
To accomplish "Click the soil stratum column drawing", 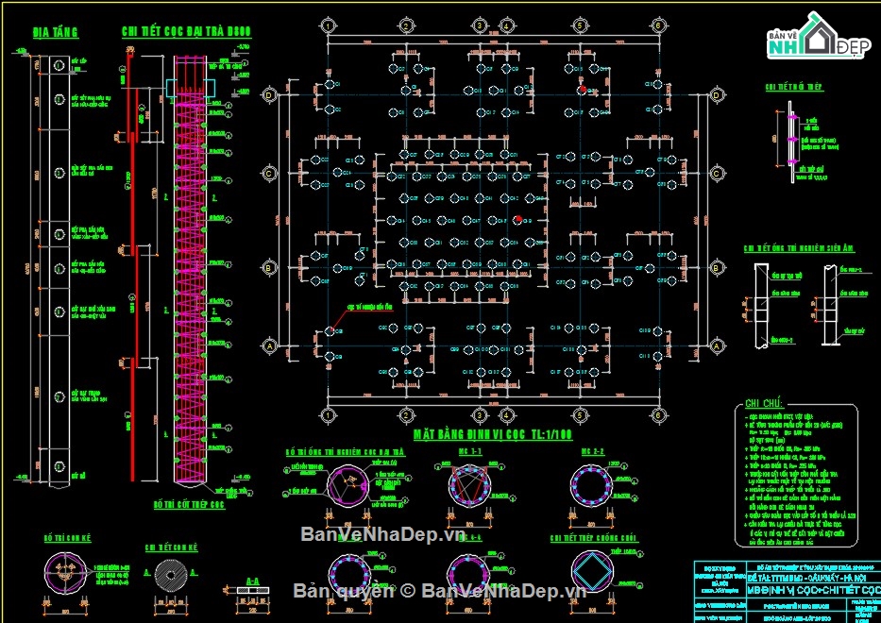I will [59, 270].
